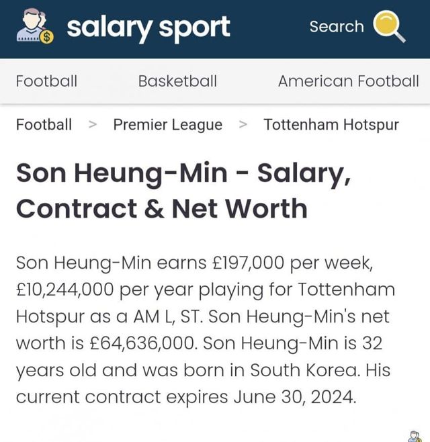Viewport: 430px width, 442px height.
Task: Click the arrow before Tottenham Hotspur breadcrumb
Action: tap(243, 125)
